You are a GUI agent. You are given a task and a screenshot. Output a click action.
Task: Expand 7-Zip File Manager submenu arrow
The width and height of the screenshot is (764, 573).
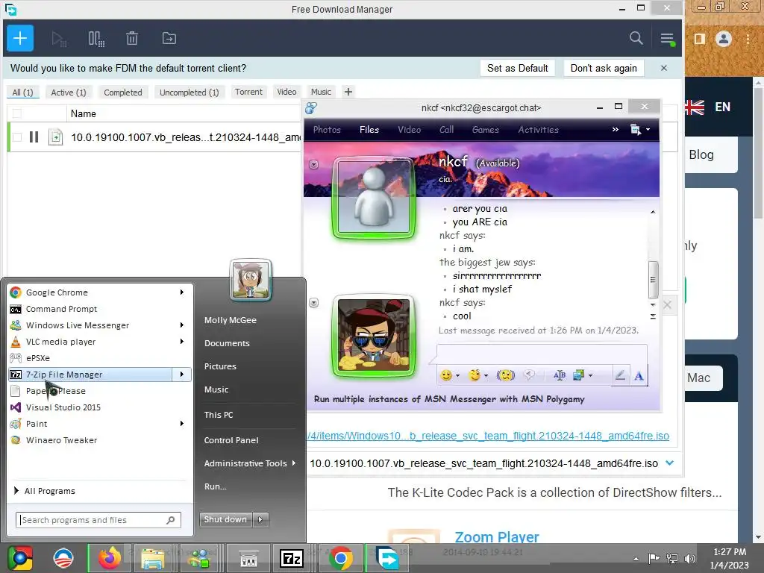click(181, 375)
